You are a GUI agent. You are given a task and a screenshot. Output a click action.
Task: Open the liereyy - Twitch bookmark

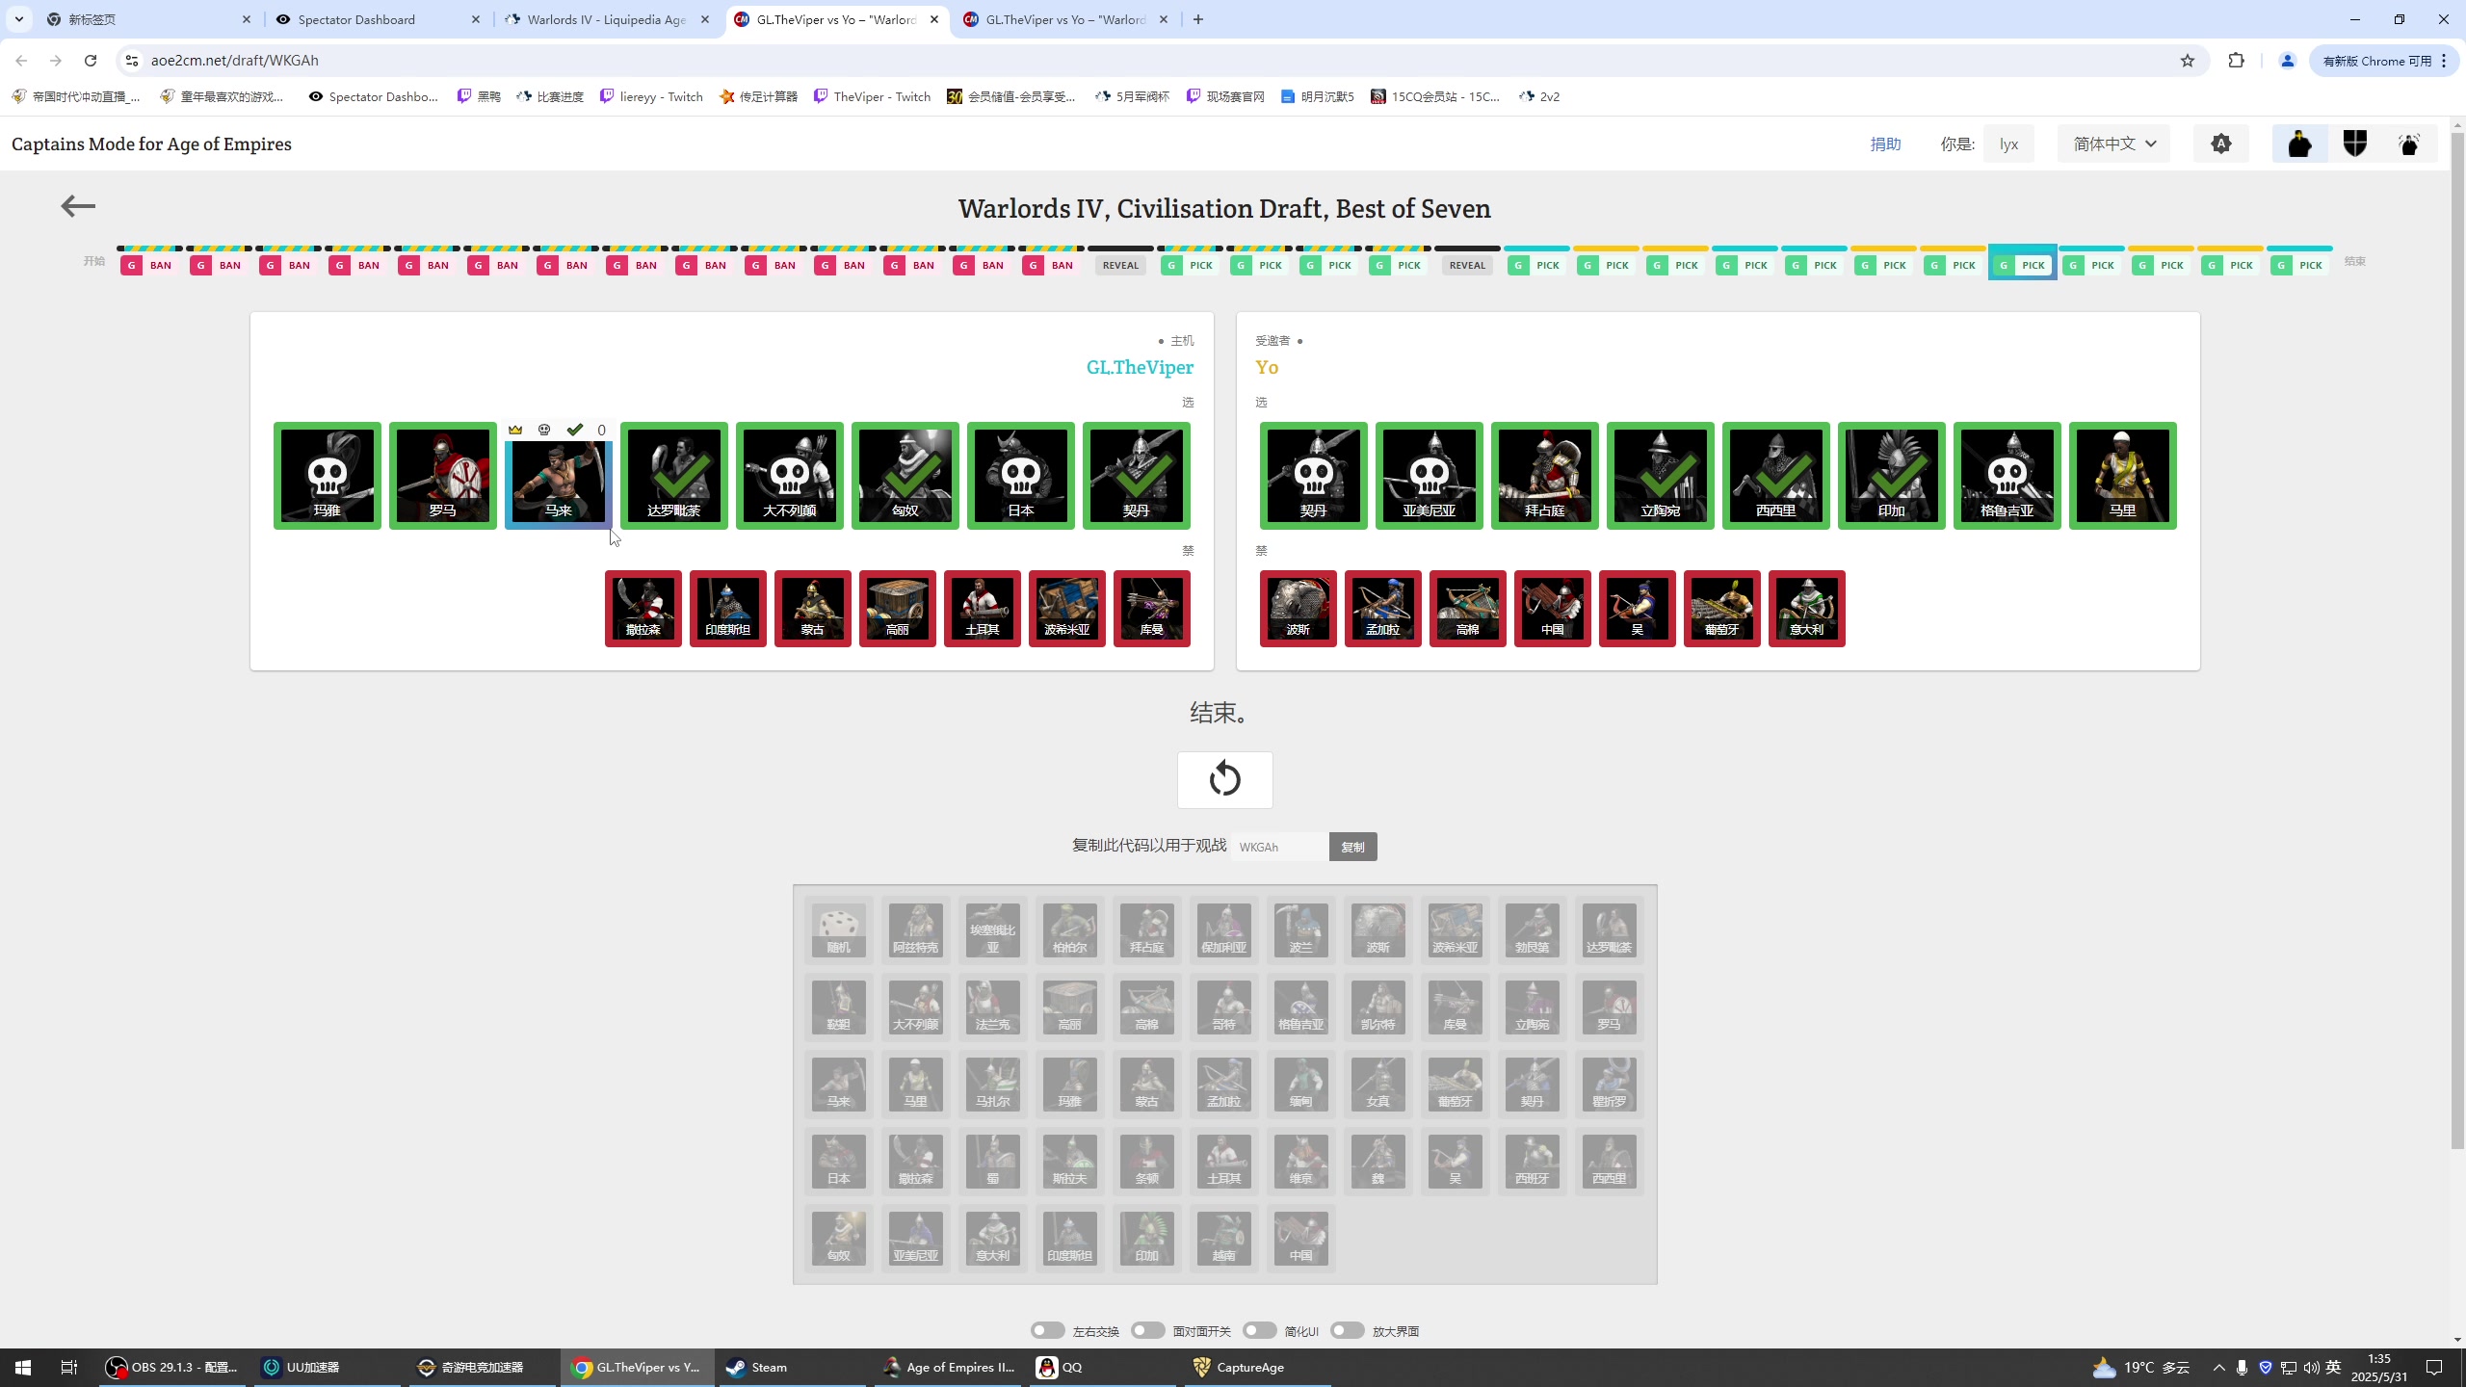click(652, 96)
